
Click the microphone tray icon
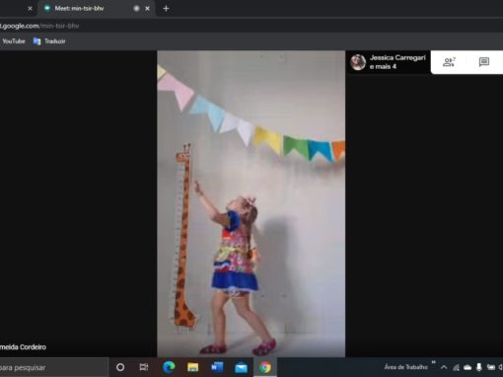point(479,367)
